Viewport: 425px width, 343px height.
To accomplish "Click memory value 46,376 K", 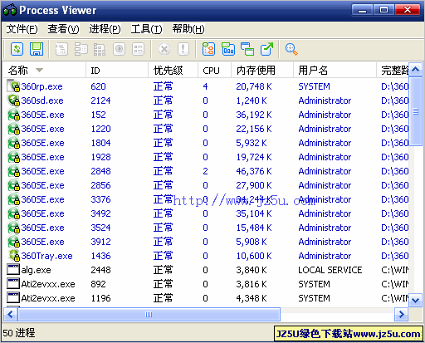I will [x=254, y=171].
